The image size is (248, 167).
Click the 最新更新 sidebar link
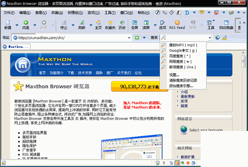pyautogui.click(x=188, y=97)
